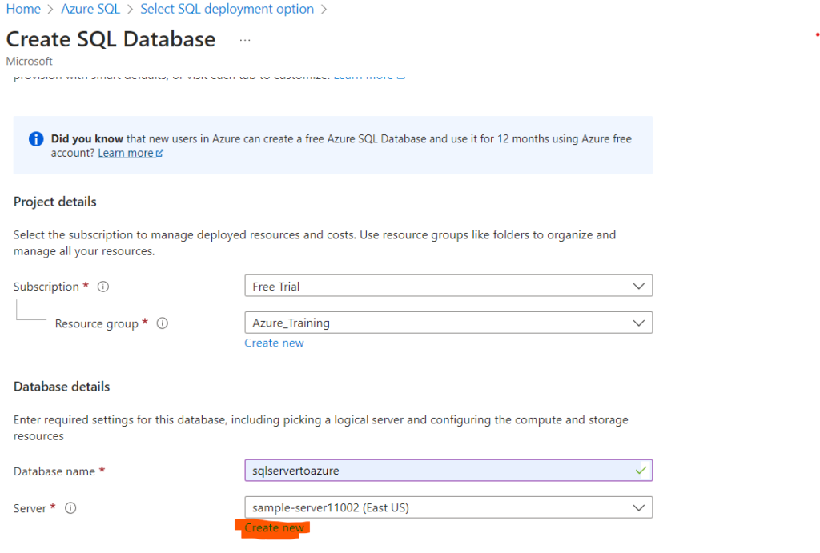Select the Project details heading text
820x553 pixels.
55,202
